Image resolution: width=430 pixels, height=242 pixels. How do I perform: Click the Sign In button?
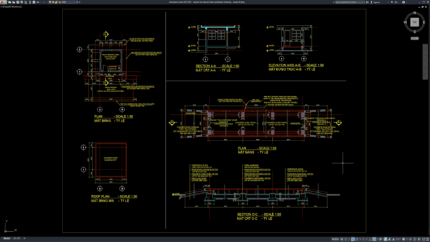(x=376, y=2)
